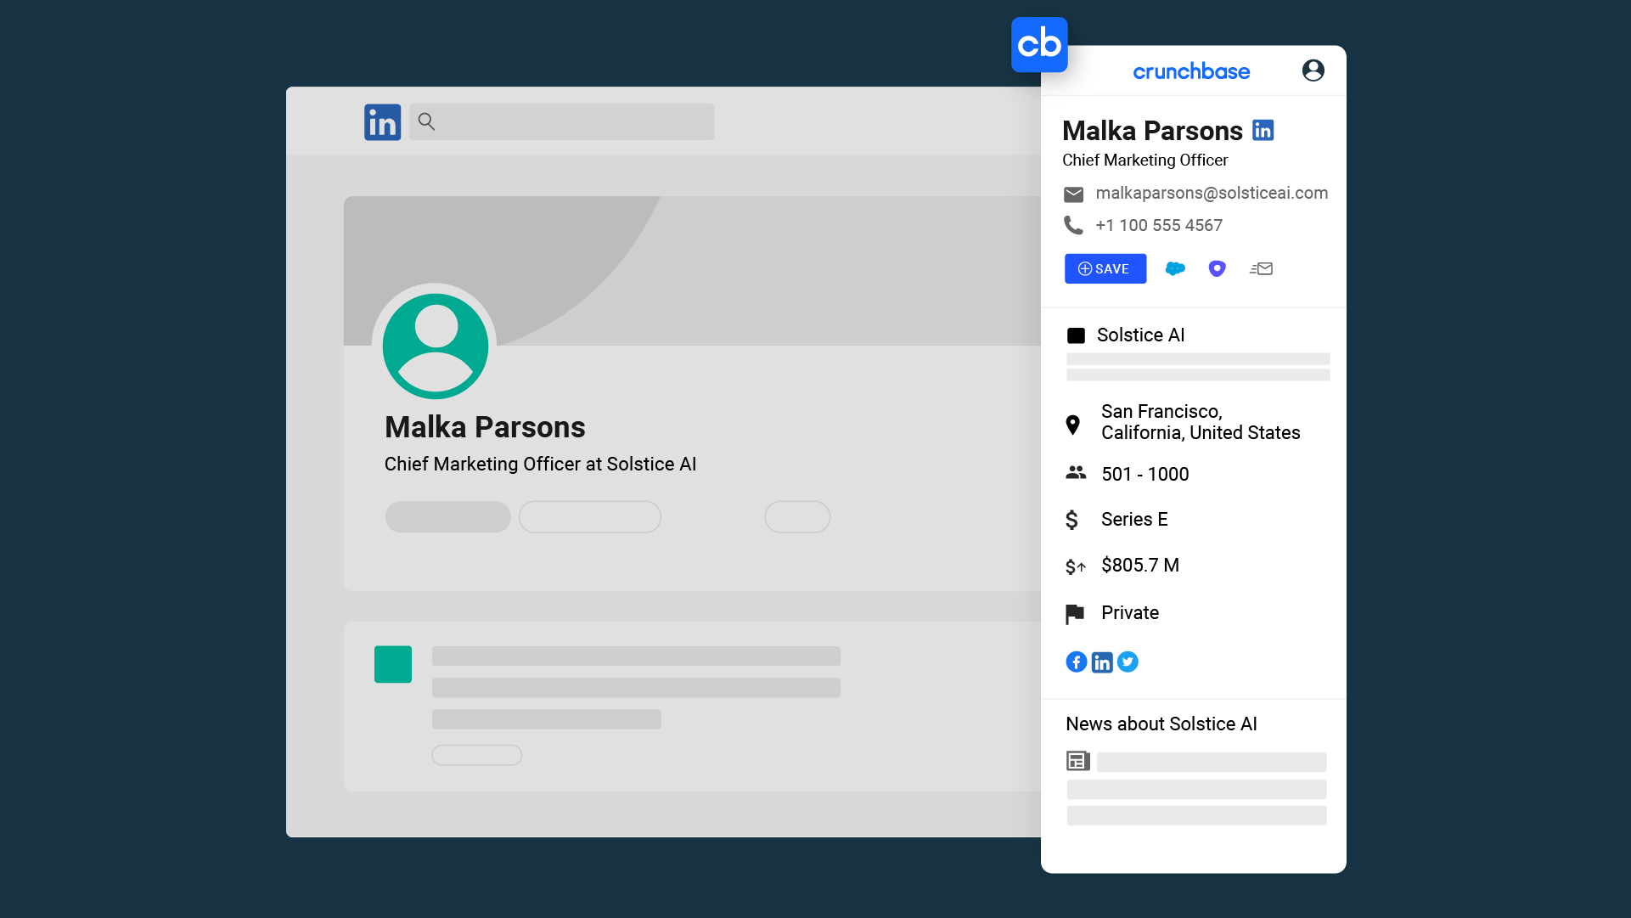The height and width of the screenshot is (918, 1631).
Task: Click the '501 - 1000' employee count
Action: point(1145,474)
